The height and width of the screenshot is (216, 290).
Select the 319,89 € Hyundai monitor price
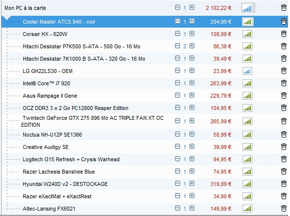(x=221, y=184)
